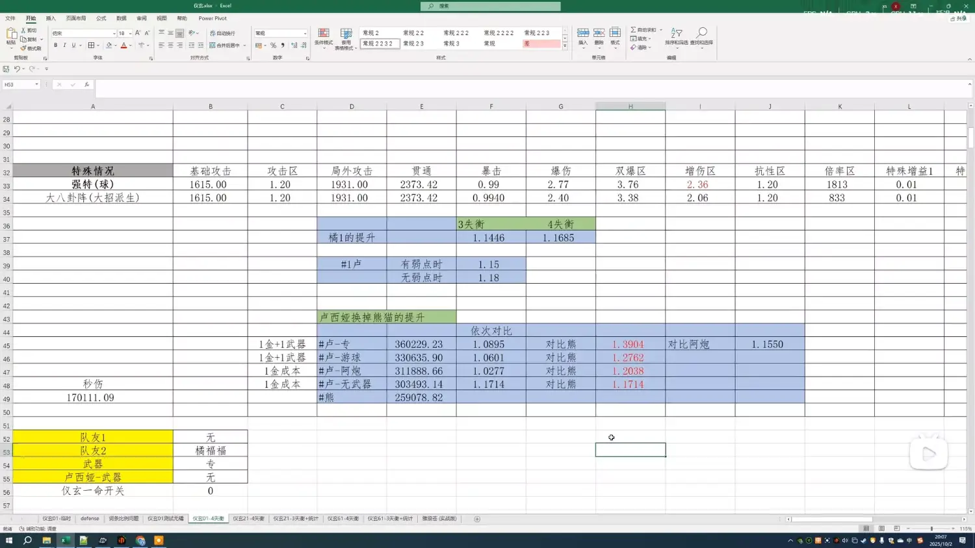Screen dimensions: 975x548
Task: Open the 公式 (Formulas) ribbon tab
Action: (x=101, y=18)
